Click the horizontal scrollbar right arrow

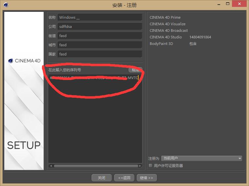tap(140, 166)
